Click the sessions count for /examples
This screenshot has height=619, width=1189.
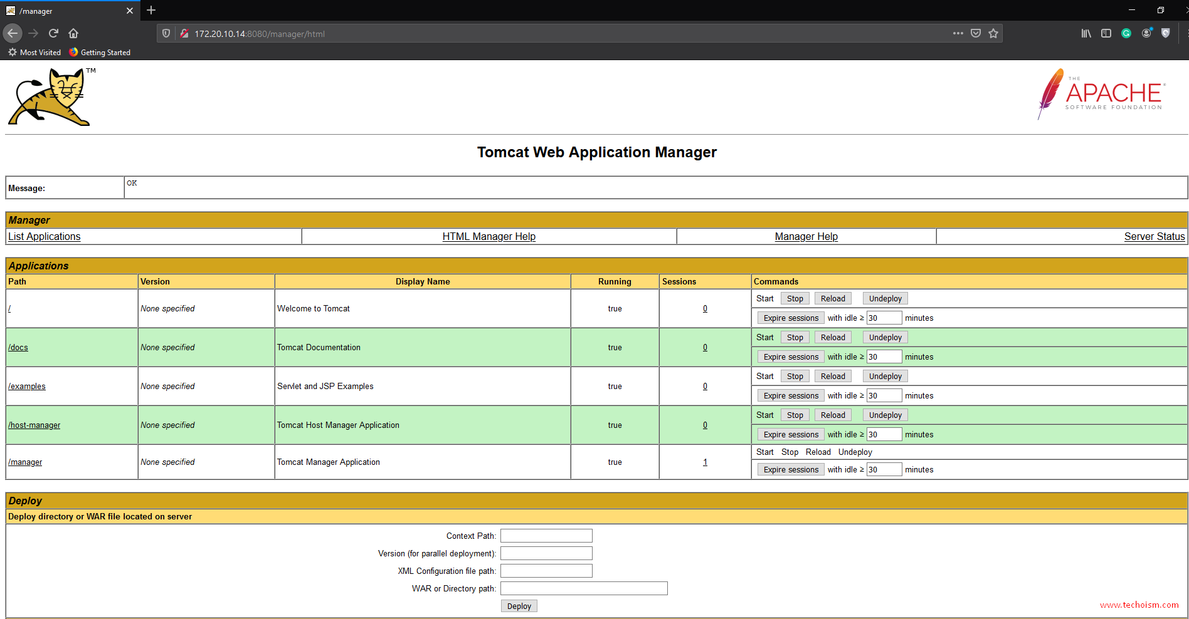tap(705, 386)
